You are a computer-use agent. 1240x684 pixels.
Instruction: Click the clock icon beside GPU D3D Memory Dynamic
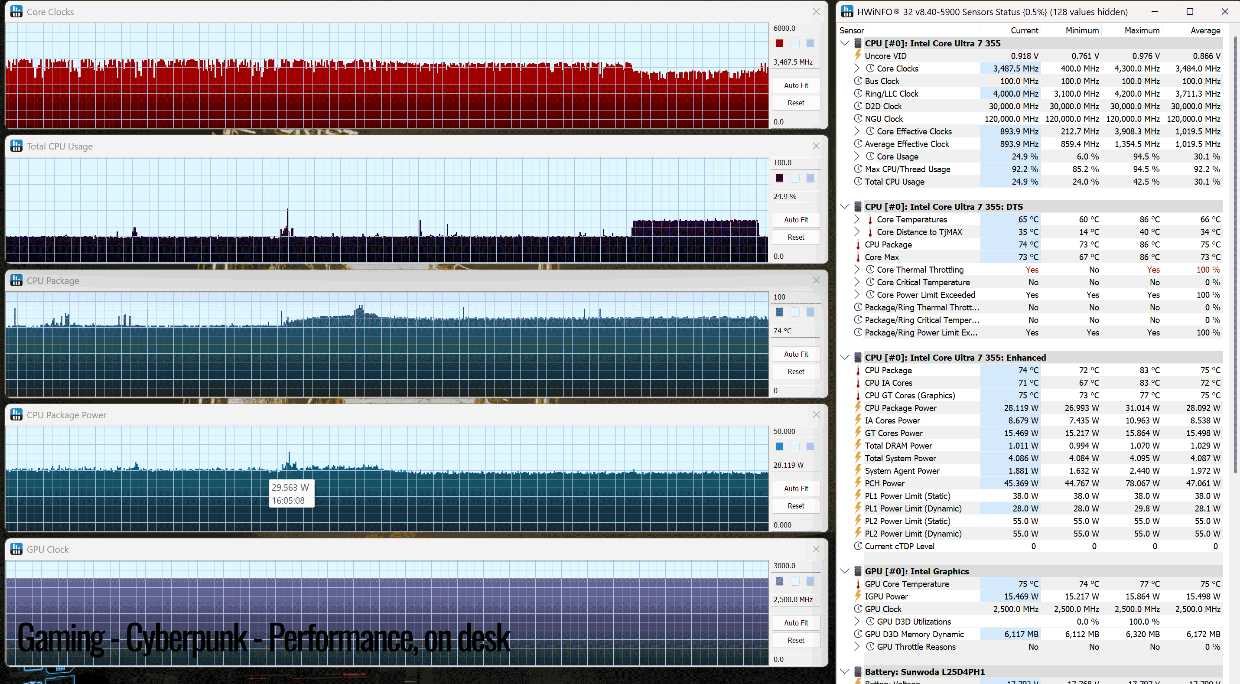pyautogui.click(x=858, y=634)
